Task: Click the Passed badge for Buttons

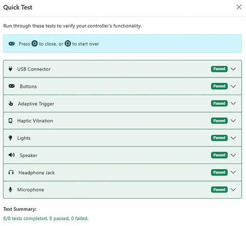Action: coord(219,86)
